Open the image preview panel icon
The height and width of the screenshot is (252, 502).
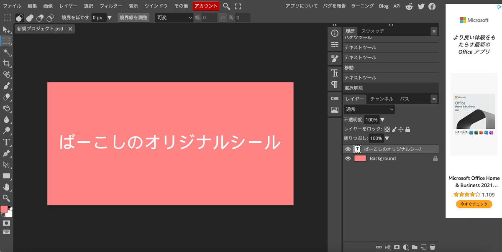coord(335,110)
